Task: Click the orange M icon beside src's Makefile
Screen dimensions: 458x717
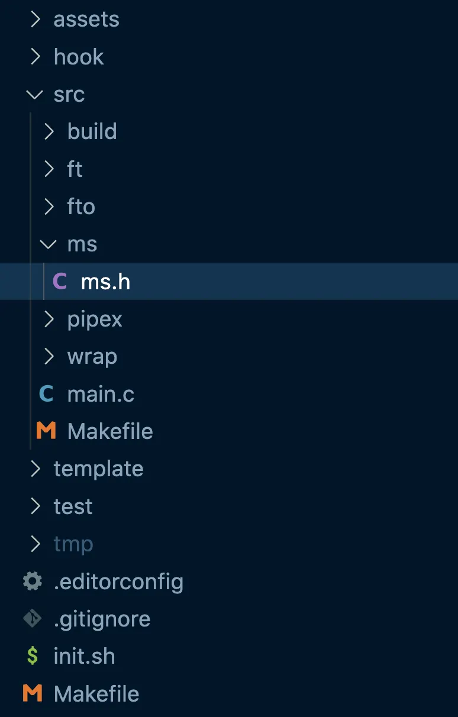Action: [x=46, y=431]
